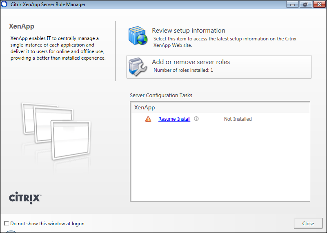Enable Do not show this window at logon
The width and height of the screenshot is (327, 233).
click(6, 224)
